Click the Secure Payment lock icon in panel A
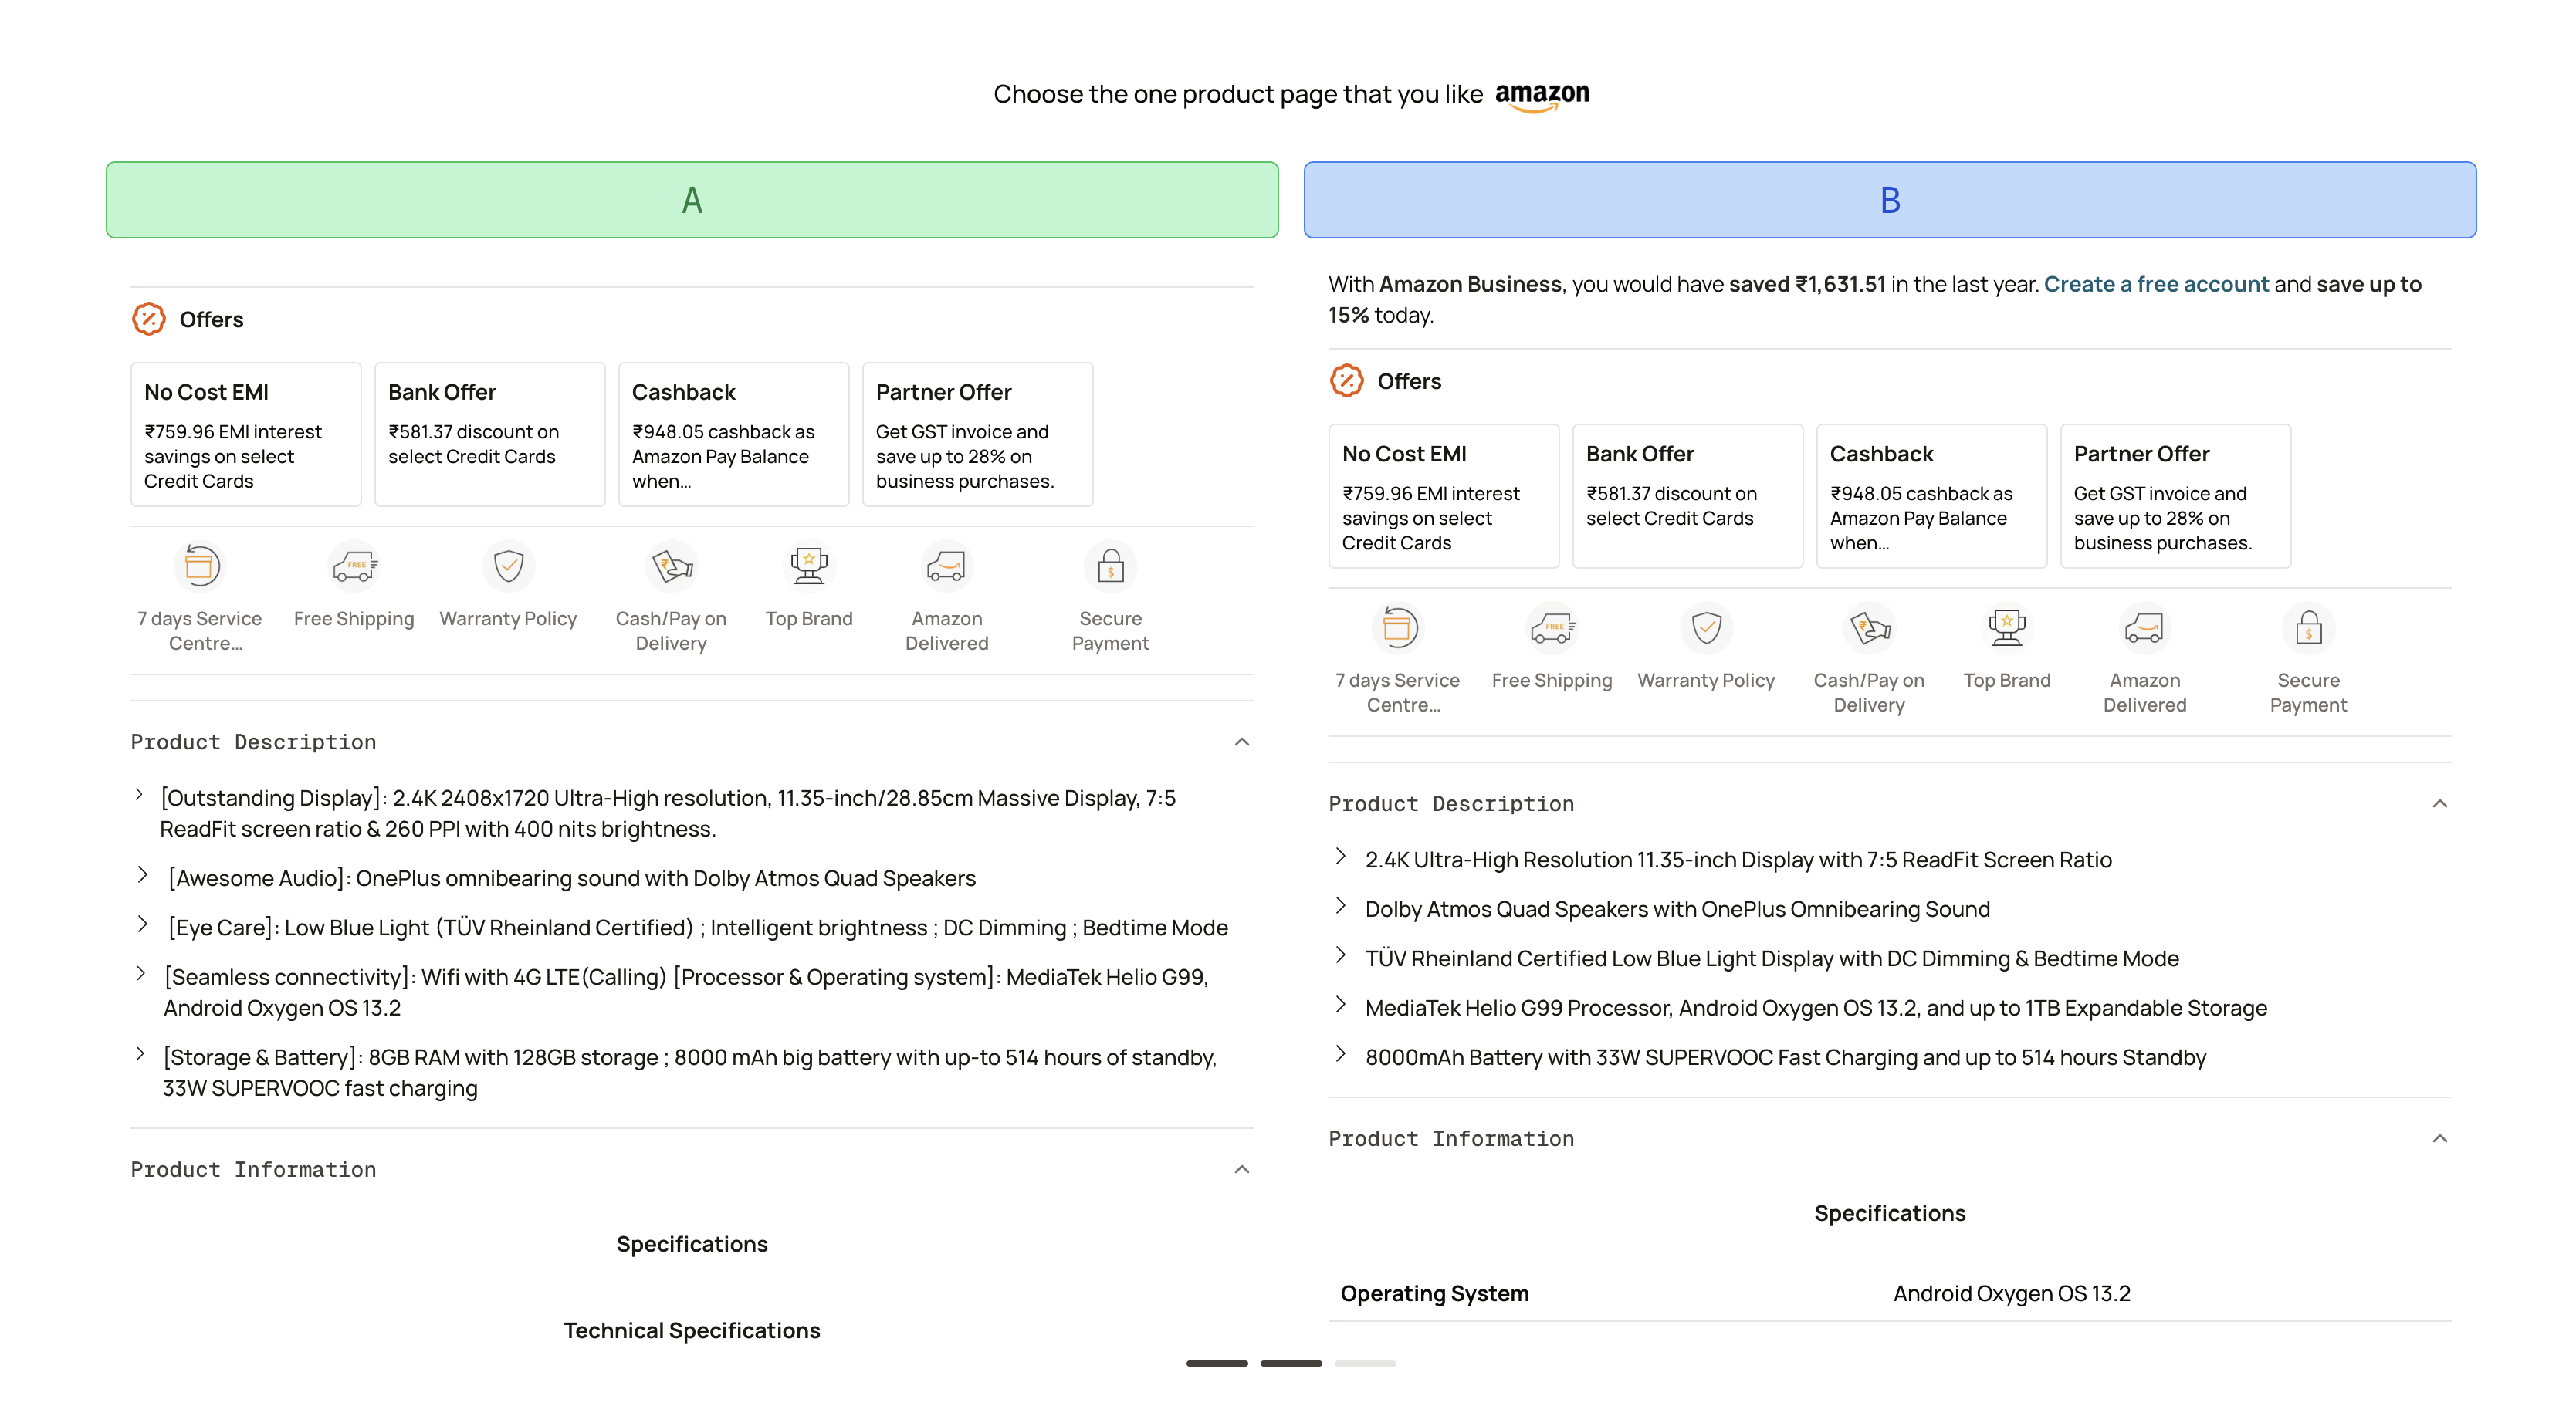 tap(1110, 567)
